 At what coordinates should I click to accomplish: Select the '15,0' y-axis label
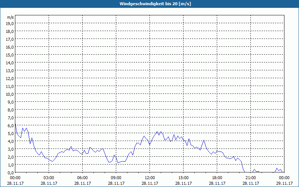(x=10, y=55)
